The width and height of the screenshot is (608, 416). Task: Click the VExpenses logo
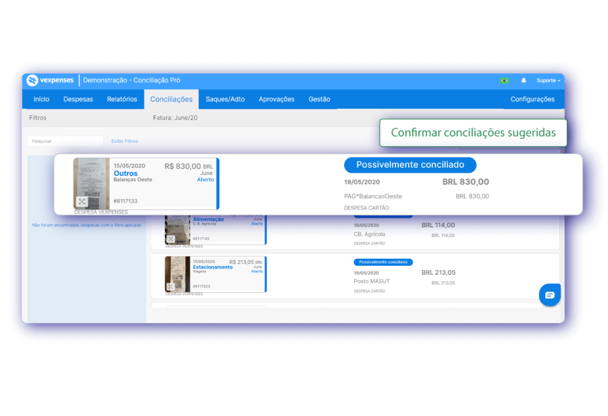pos(50,80)
